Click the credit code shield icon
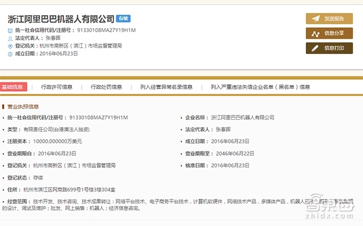 pos(10,31)
